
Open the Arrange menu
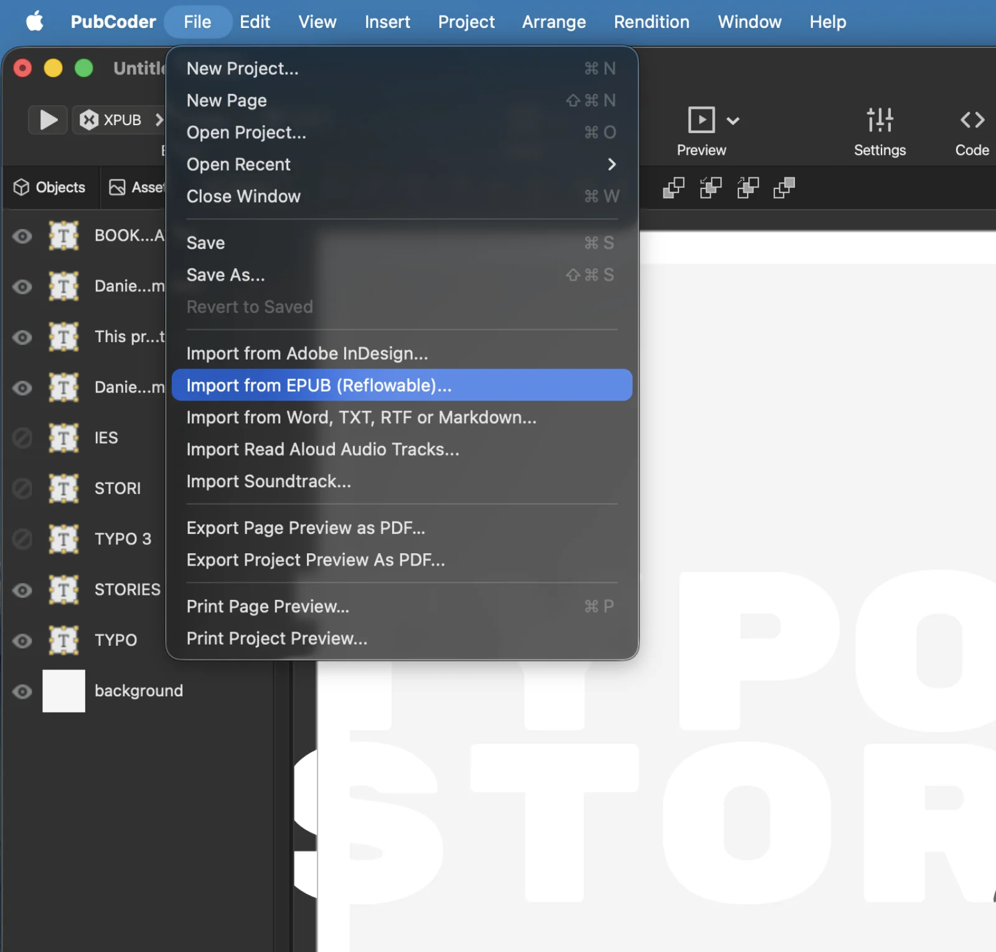point(553,22)
